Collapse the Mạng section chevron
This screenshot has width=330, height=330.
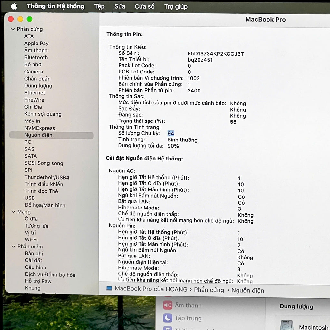click(x=13, y=212)
